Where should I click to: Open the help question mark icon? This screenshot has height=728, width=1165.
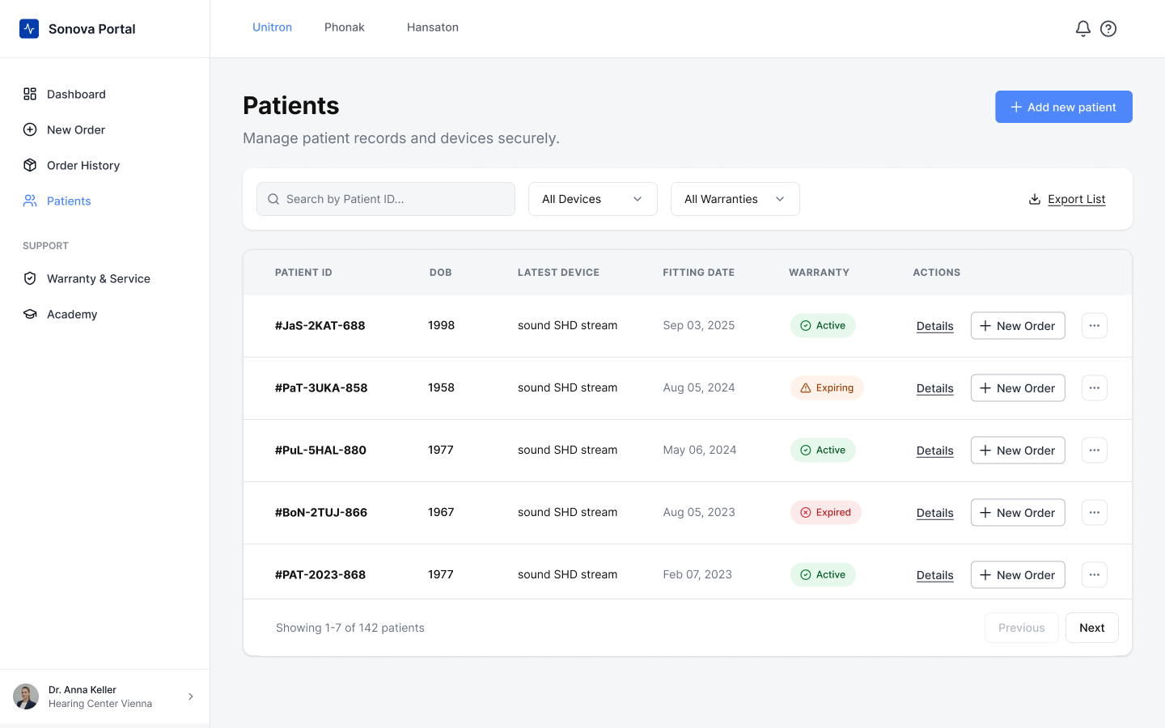(1108, 28)
